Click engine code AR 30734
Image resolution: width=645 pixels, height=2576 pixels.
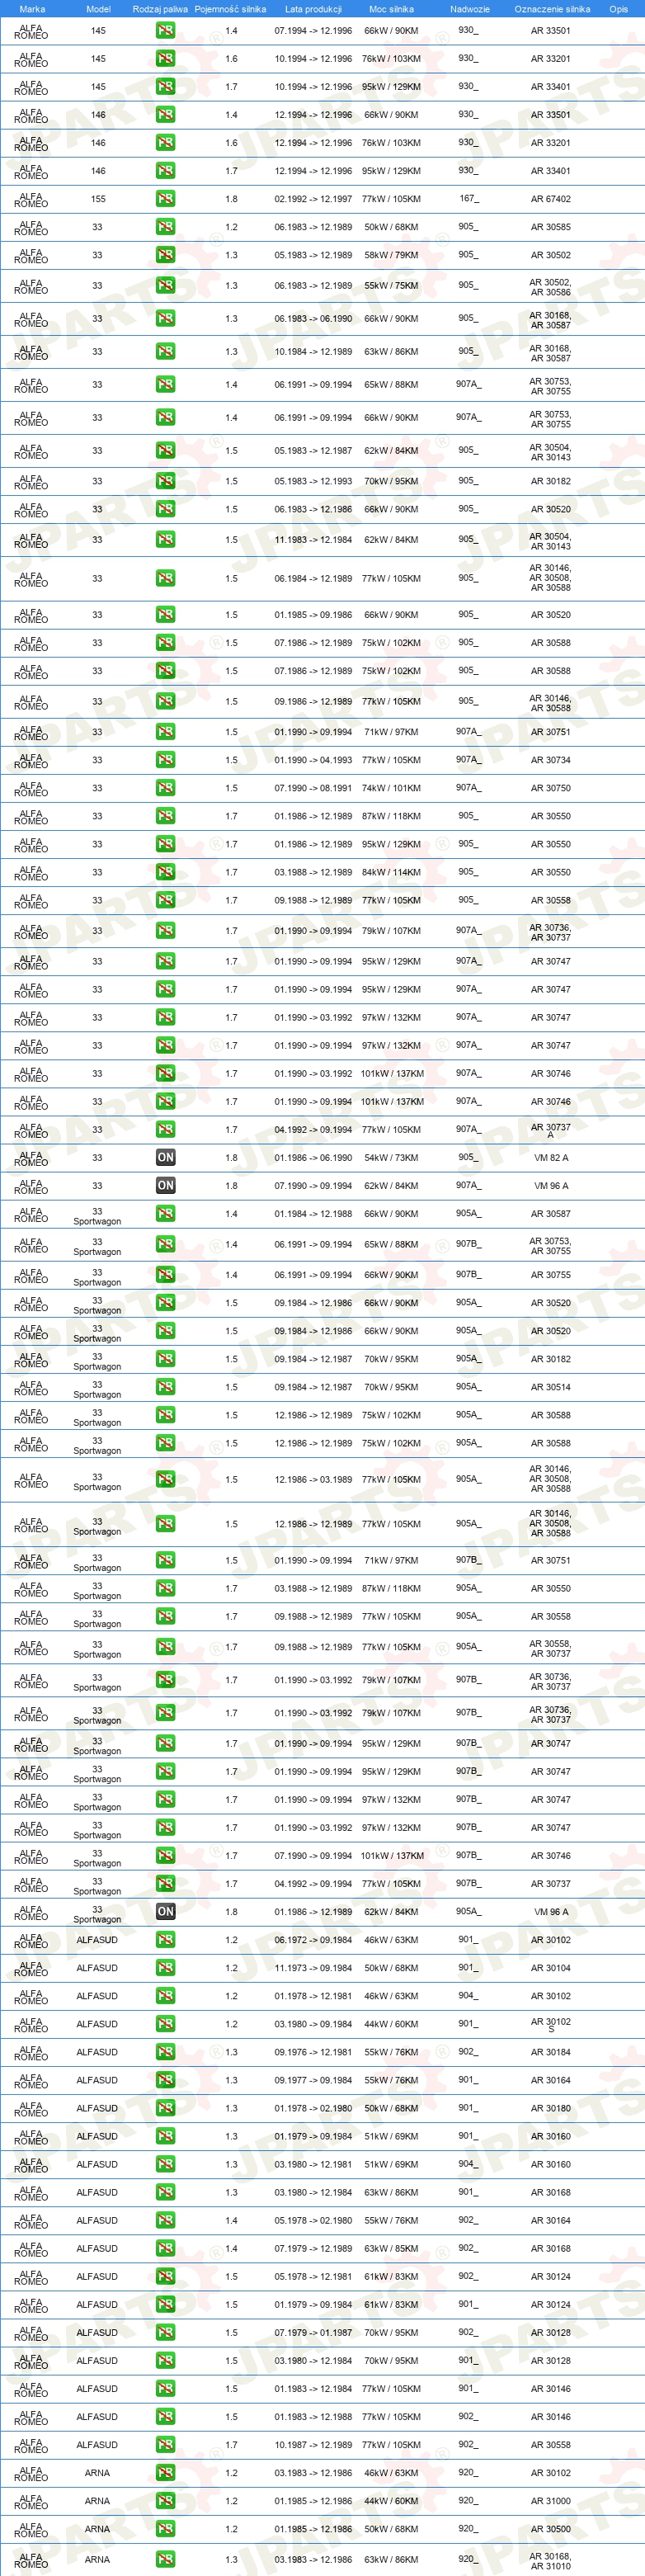(551, 760)
